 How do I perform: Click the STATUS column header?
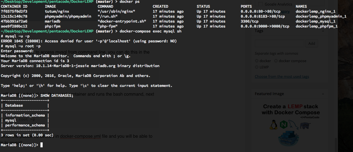[203, 6]
